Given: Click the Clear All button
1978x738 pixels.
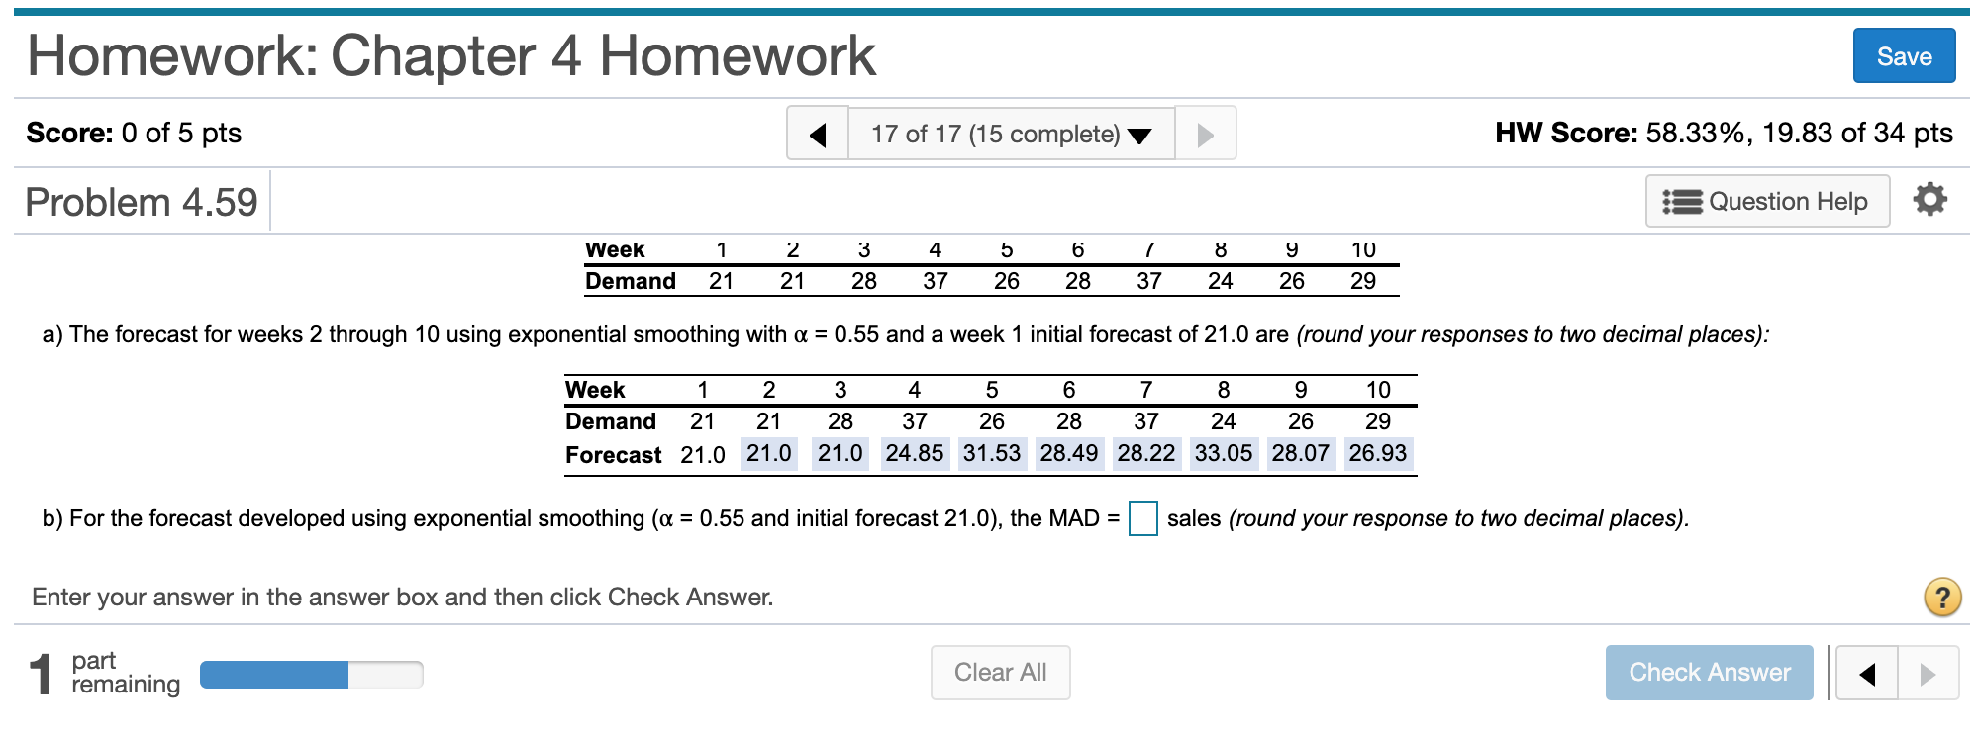Looking at the screenshot, I should pos(1000,673).
